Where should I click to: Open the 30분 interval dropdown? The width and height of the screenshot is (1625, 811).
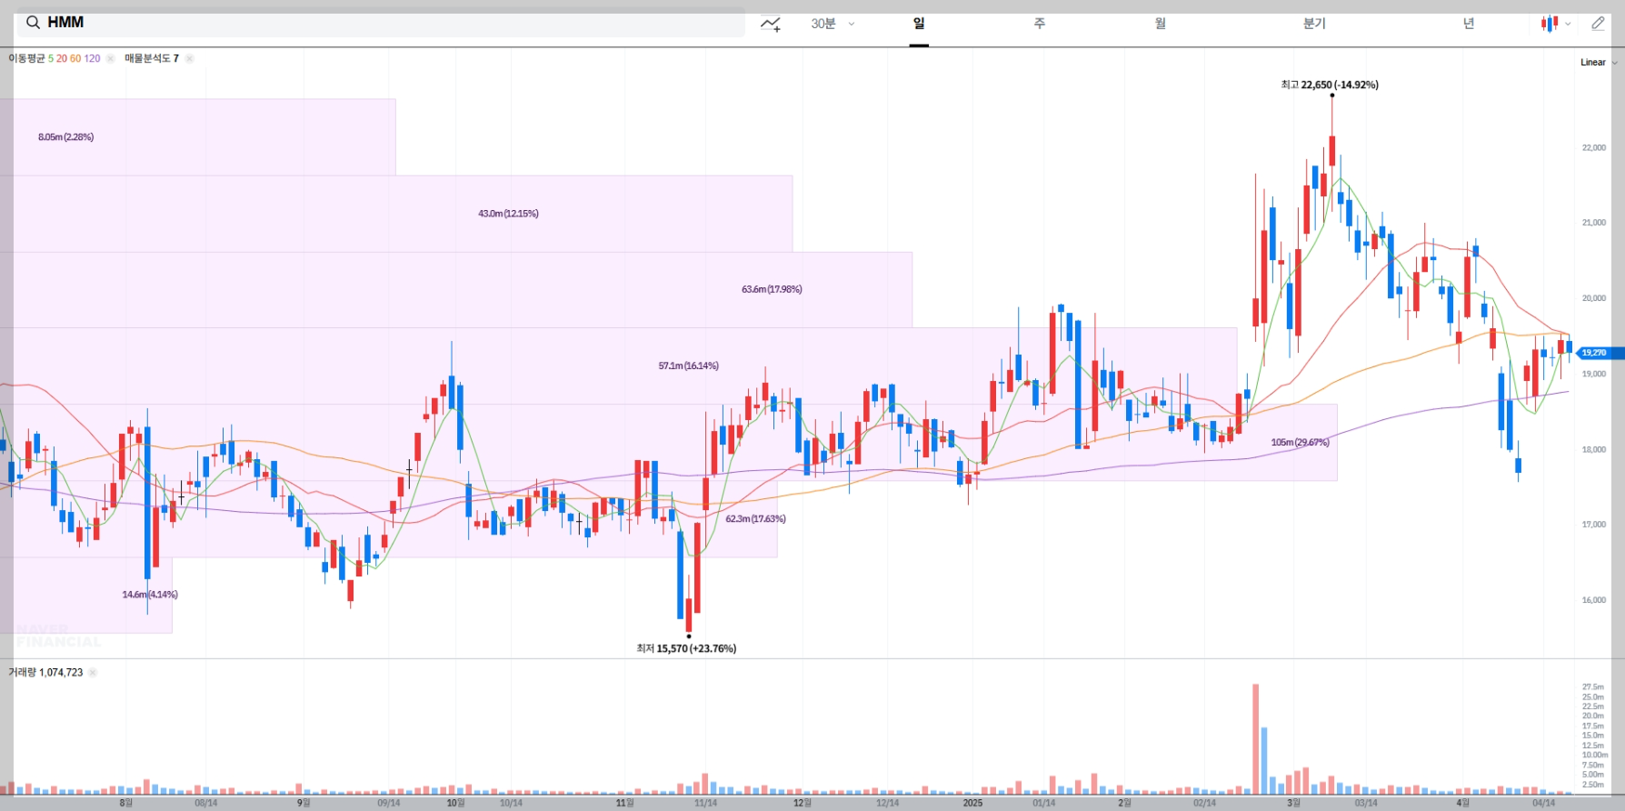coord(832,24)
